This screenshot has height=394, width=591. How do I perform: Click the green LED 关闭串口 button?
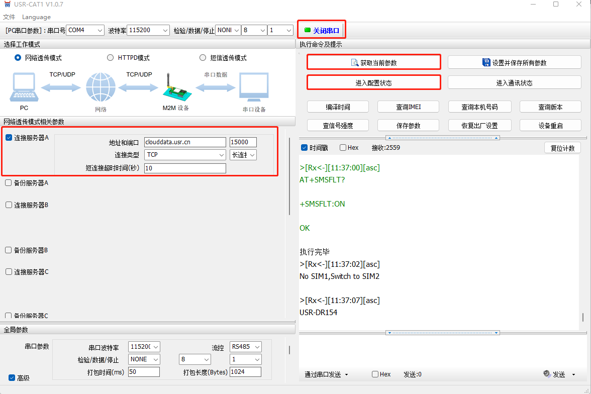click(x=322, y=31)
